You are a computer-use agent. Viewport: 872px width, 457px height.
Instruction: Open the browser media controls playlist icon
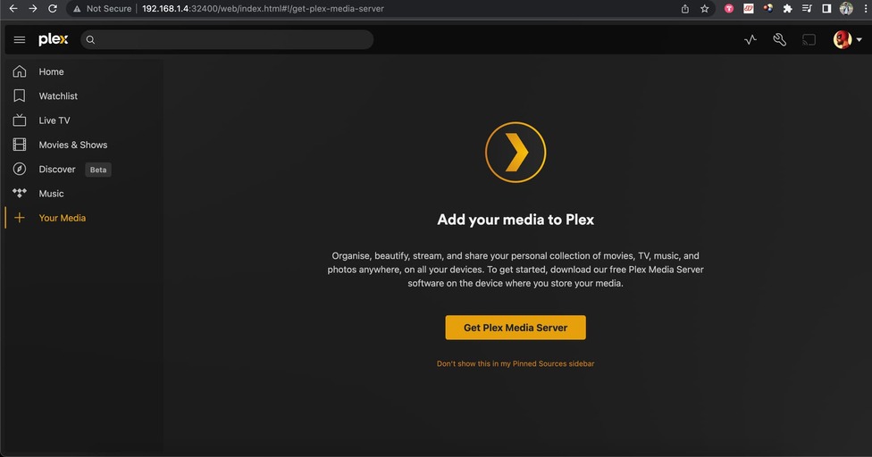click(x=807, y=8)
